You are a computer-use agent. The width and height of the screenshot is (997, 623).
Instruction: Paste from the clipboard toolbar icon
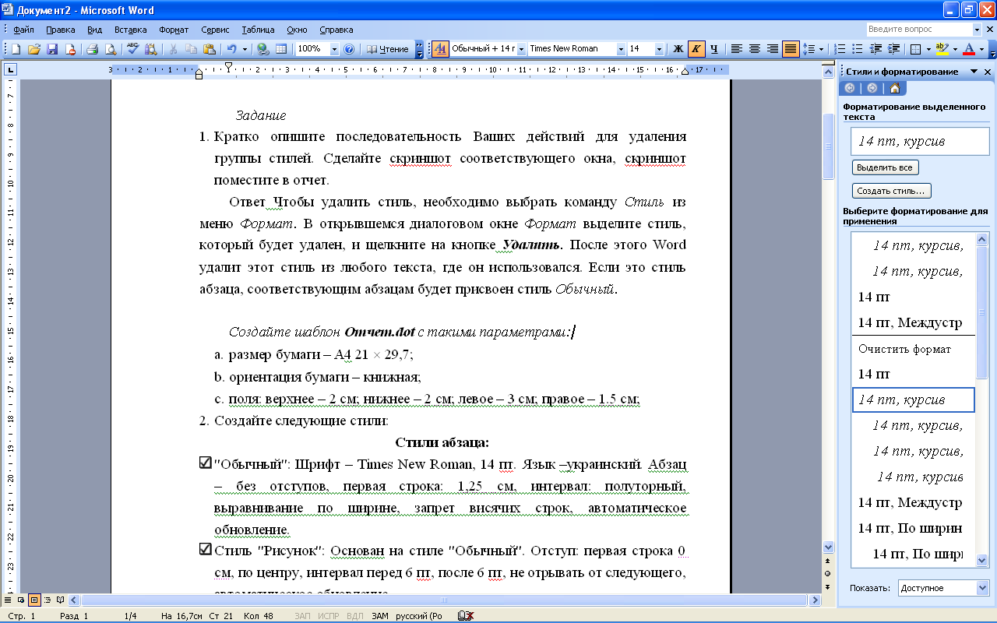tap(209, 49)
